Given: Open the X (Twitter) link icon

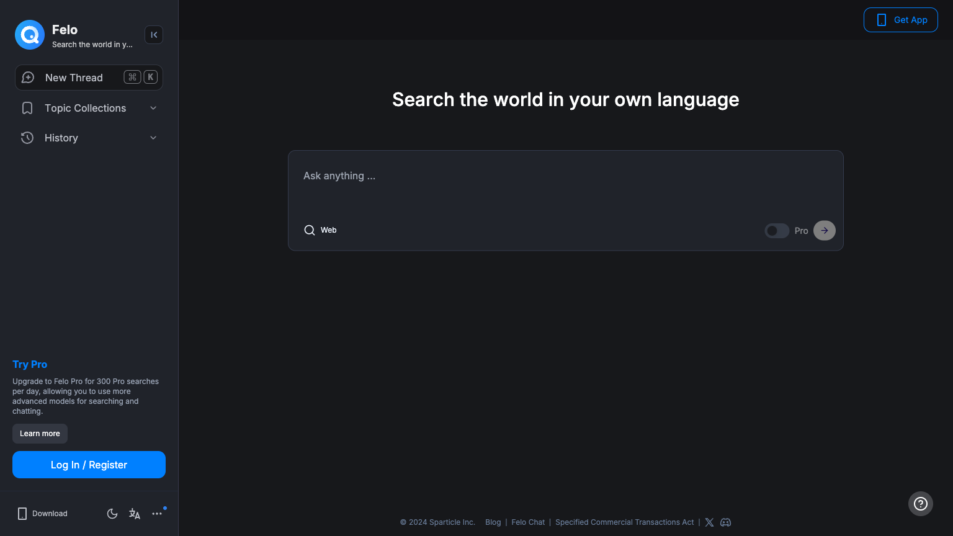Looking at the screenshot, I should [x=709, y=522].
